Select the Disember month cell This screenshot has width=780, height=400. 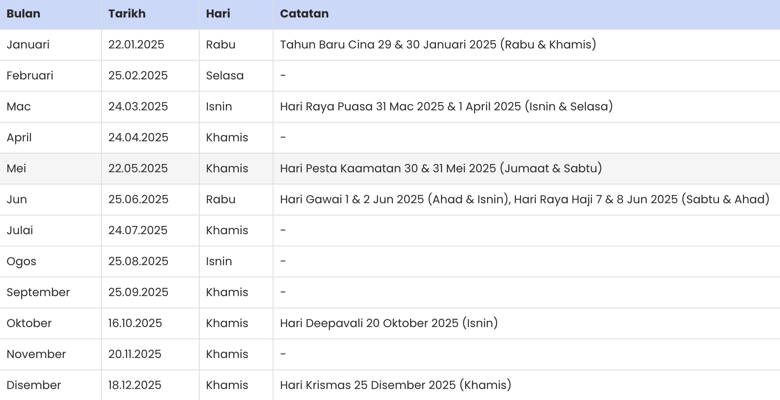[x=34, y=385]
